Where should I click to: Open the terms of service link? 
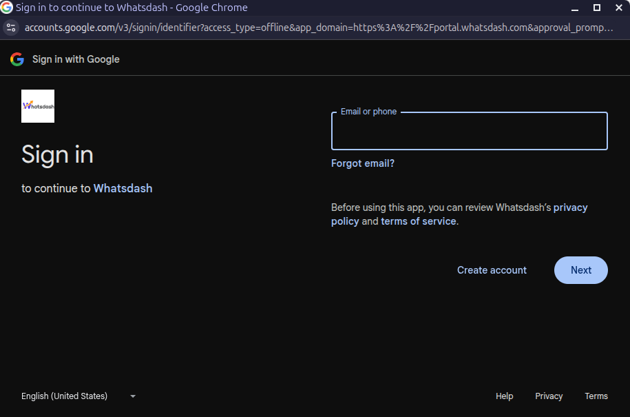click(418, 221)
